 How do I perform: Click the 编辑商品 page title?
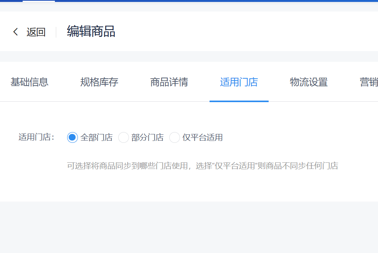91,31
